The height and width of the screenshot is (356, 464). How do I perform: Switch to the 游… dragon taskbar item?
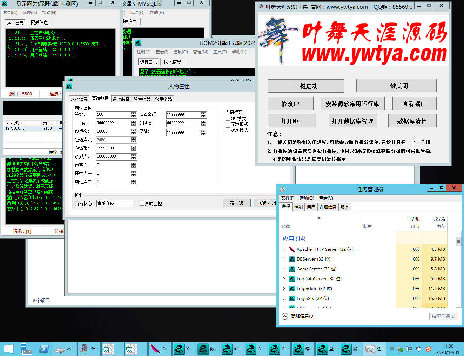[351, 349]
